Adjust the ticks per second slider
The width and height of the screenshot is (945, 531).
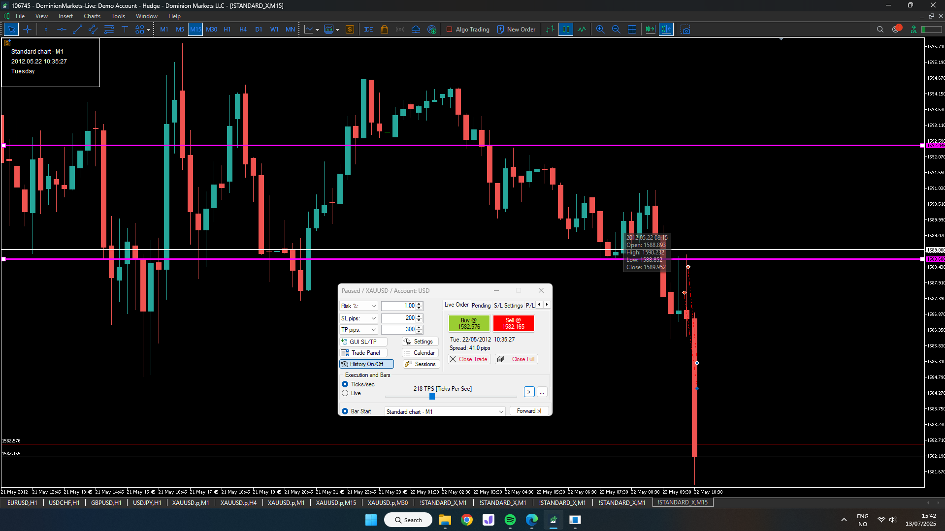tap(432, 397)
